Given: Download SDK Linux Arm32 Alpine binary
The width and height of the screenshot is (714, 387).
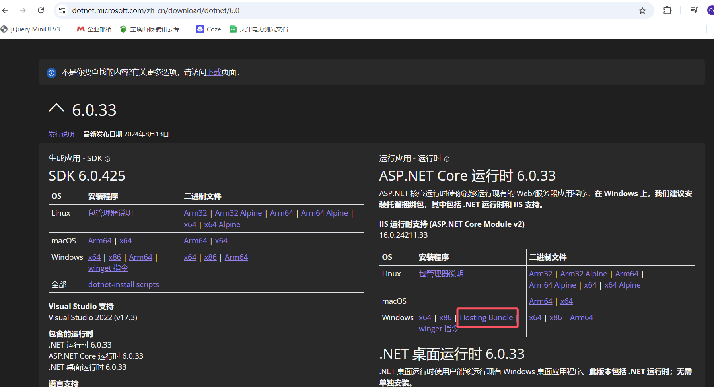Looking at the screenshot, I should [x=238, y=213].
